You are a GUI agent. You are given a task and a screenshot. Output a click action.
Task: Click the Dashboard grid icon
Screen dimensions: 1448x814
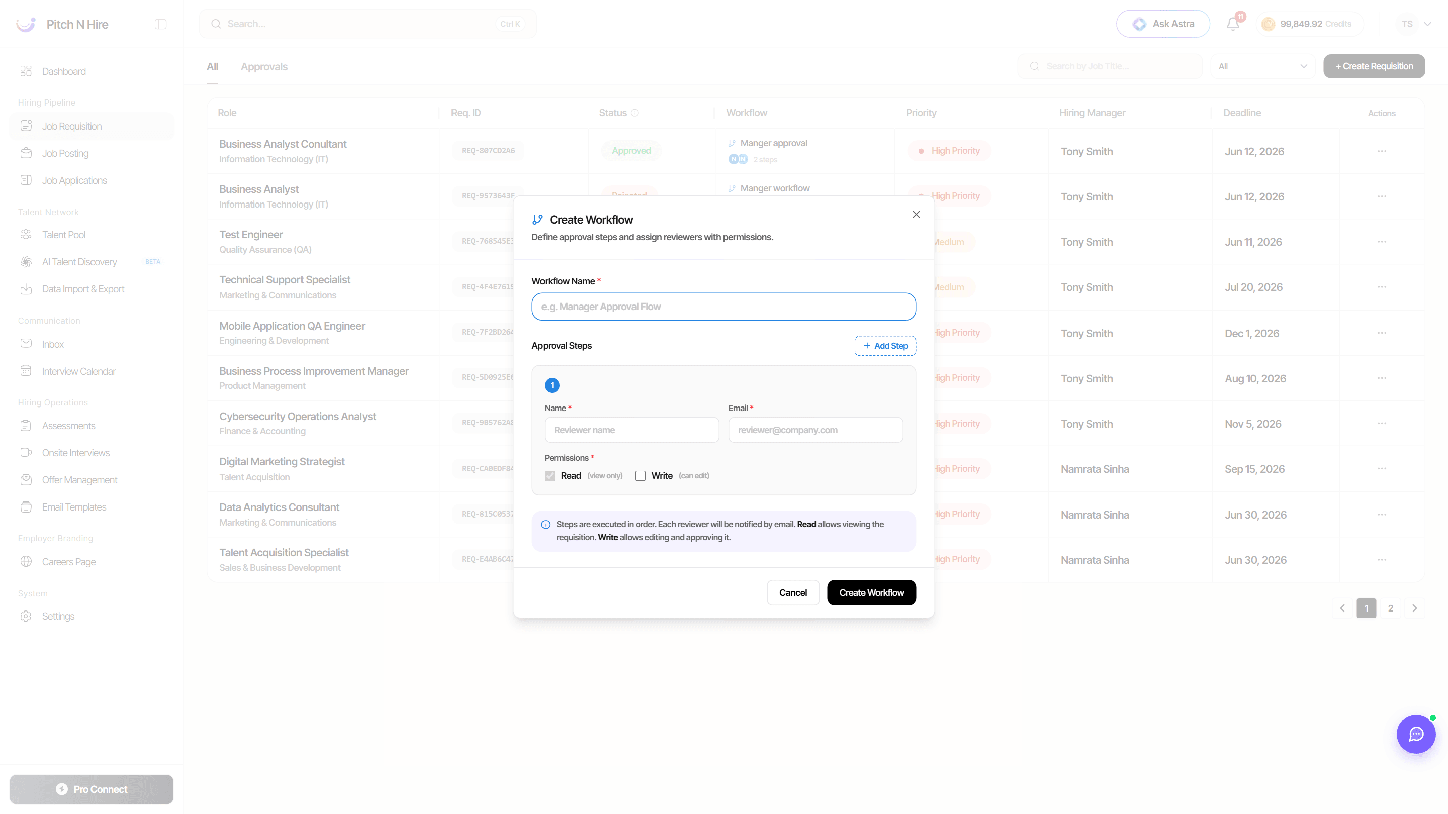(x=26, y=71)
